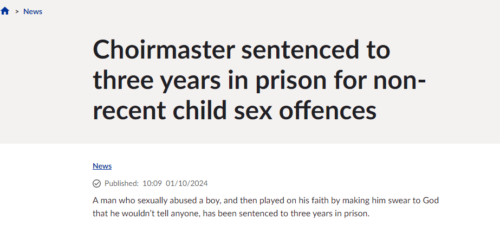This screenshot has height=238, width=500.
Task: Click the word "Choirmaster" in the headline
Action: 164,51
